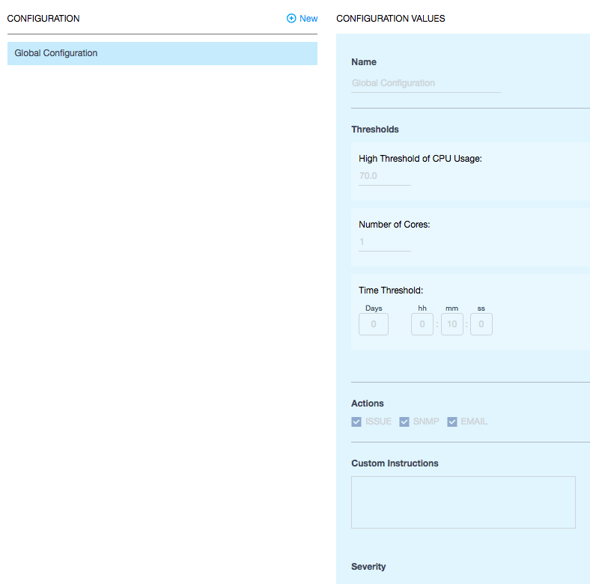Focus the High Threshold of CPU Usage field

tap(384, 176)
